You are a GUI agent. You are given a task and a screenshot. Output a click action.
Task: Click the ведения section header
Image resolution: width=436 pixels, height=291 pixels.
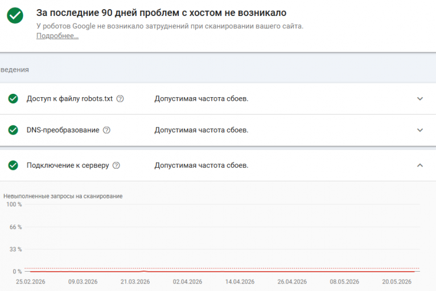click(14, 70)
